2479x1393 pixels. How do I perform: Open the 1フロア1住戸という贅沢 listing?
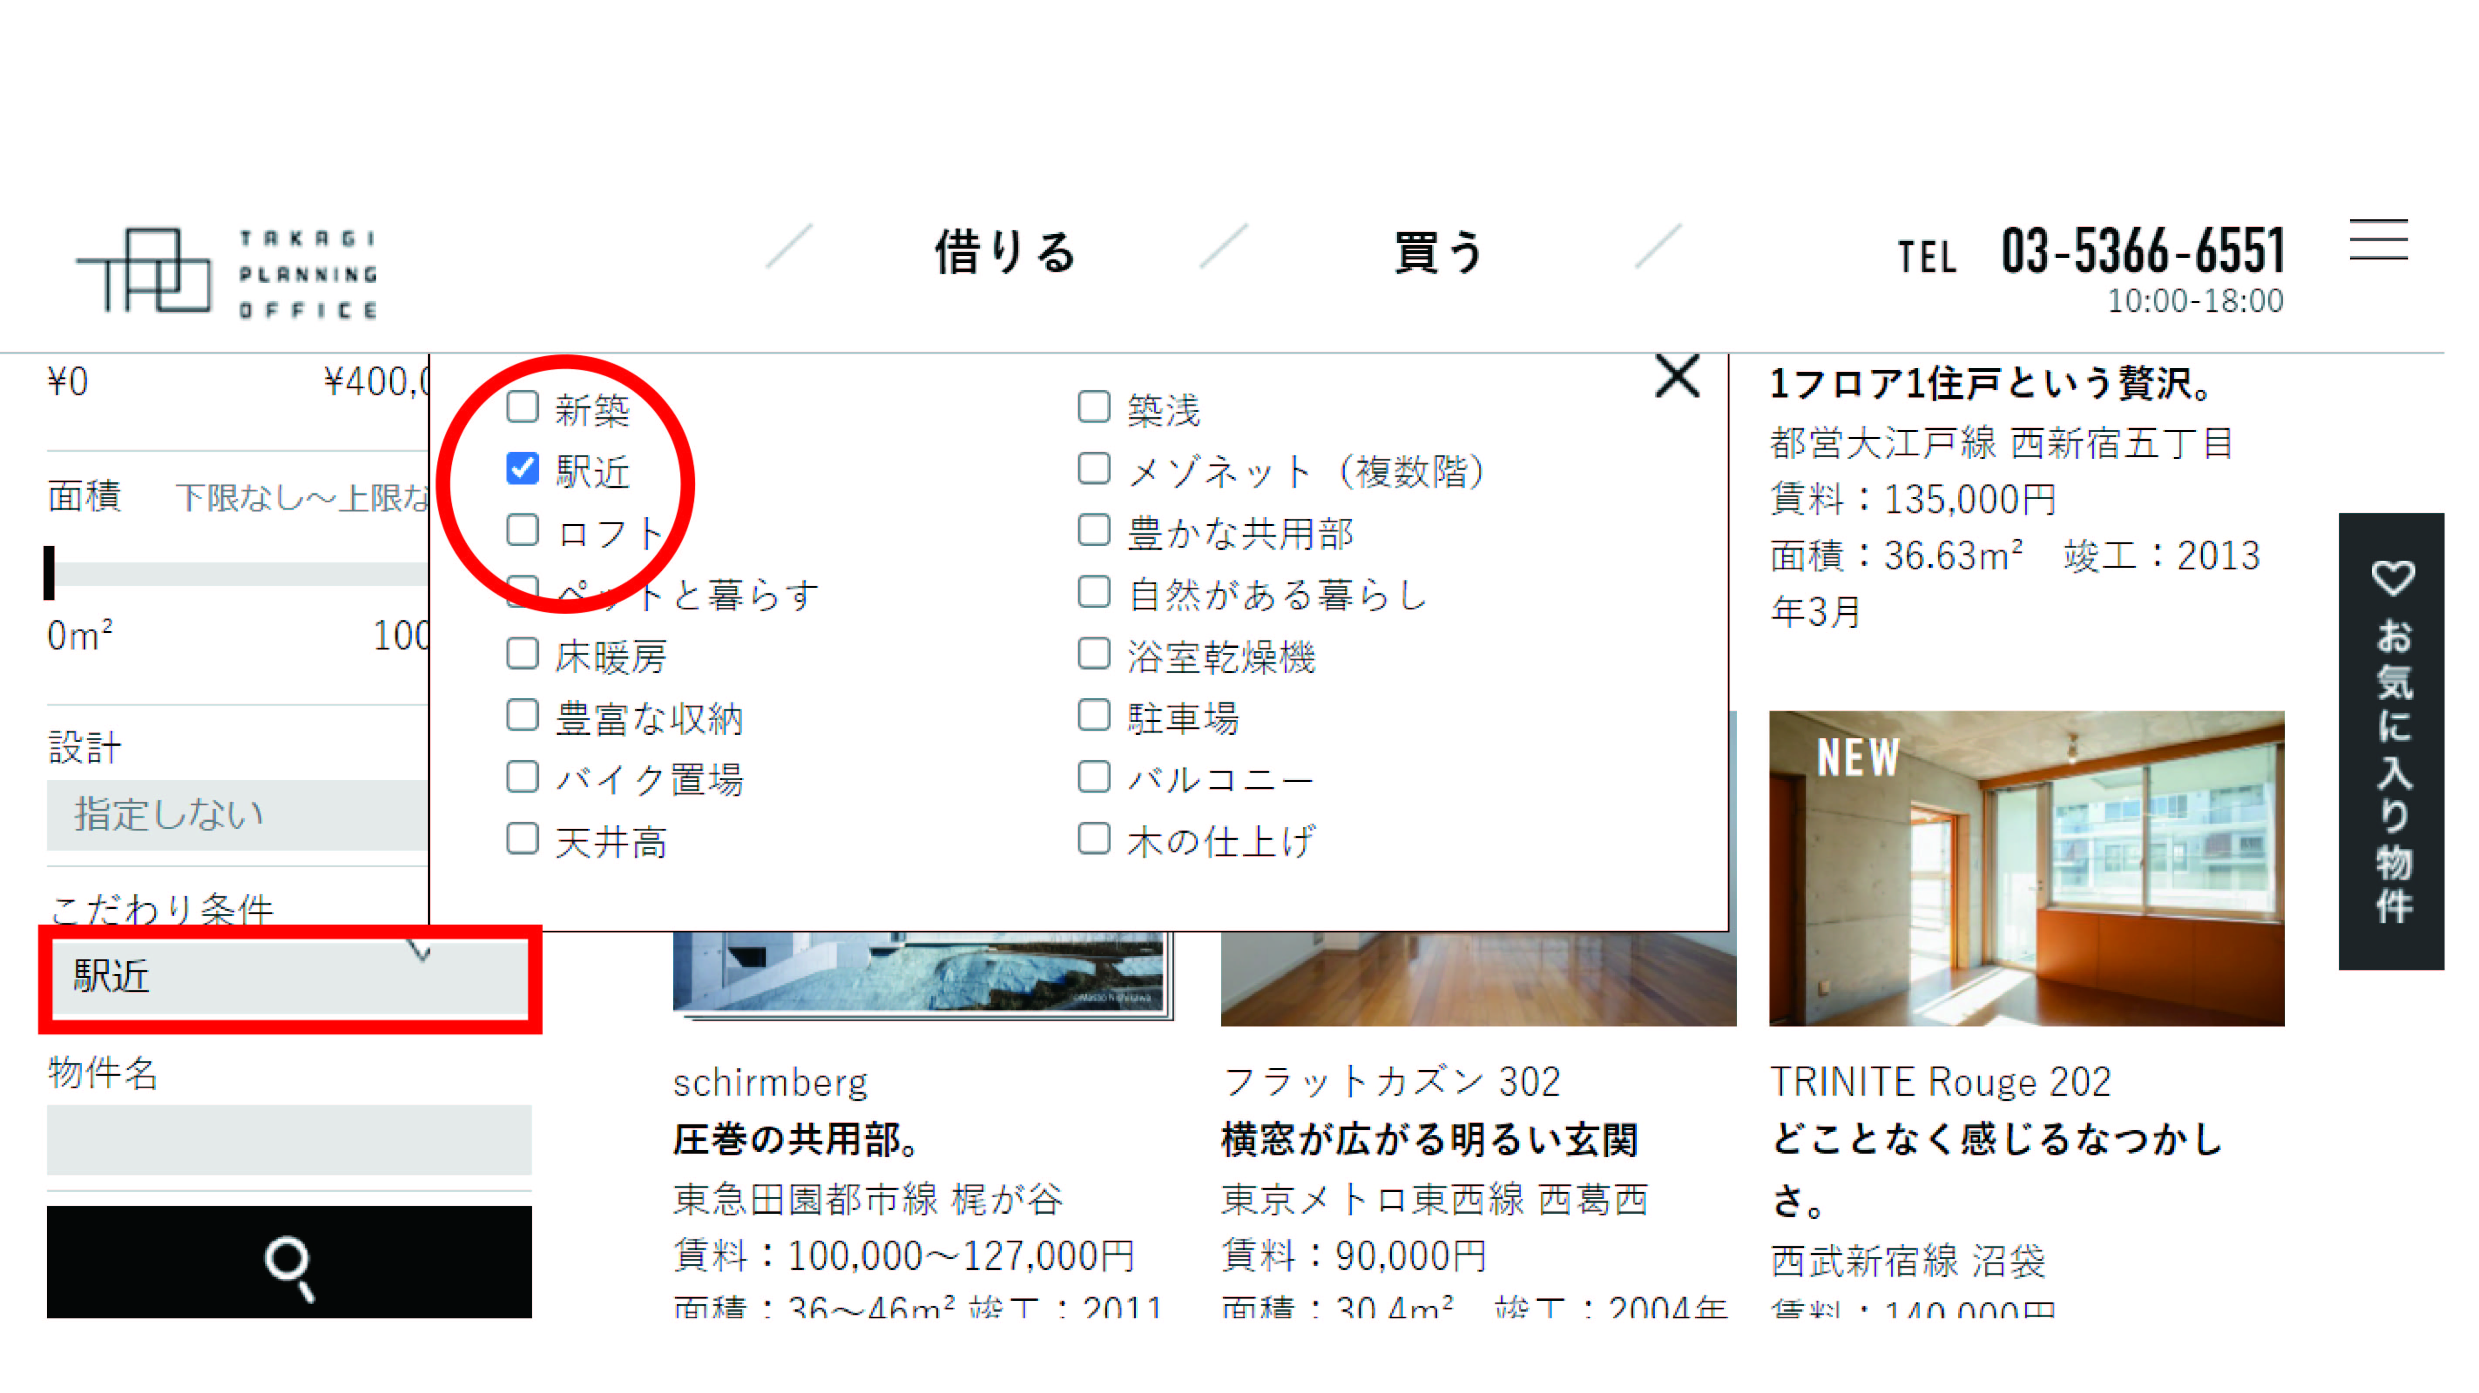[x=1993, y=383]
